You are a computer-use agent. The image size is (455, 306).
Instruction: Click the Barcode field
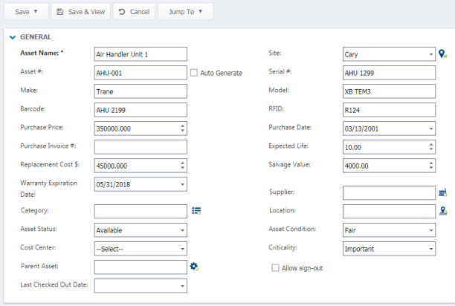click(141, 110)
